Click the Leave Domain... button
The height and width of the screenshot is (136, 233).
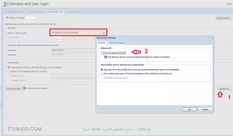[x=224, y=18]
